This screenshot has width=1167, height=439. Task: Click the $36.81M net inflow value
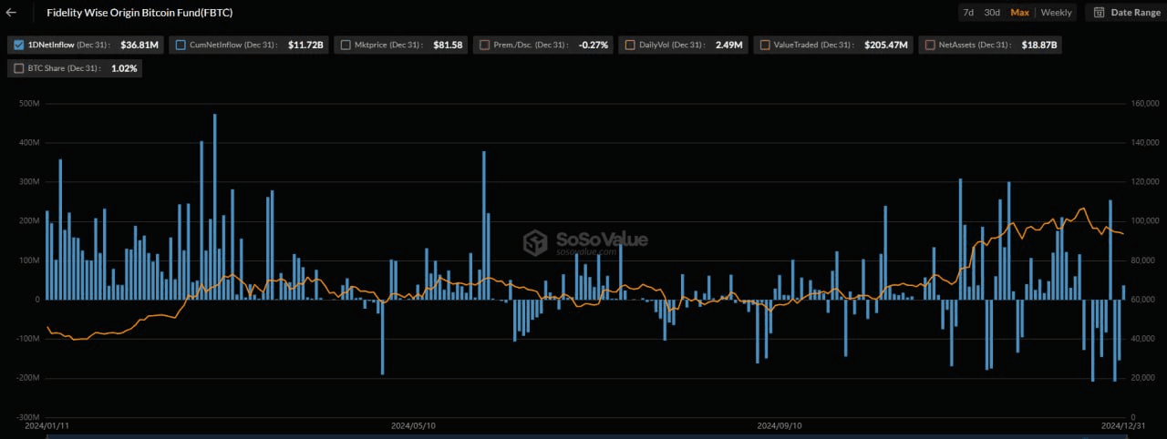click(x=140, y=44)
